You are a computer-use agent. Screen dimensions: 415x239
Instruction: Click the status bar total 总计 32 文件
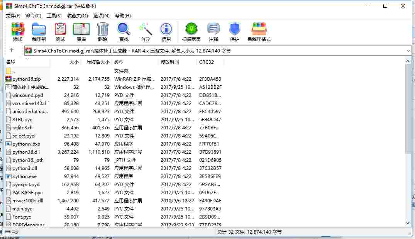coord(250,232)
